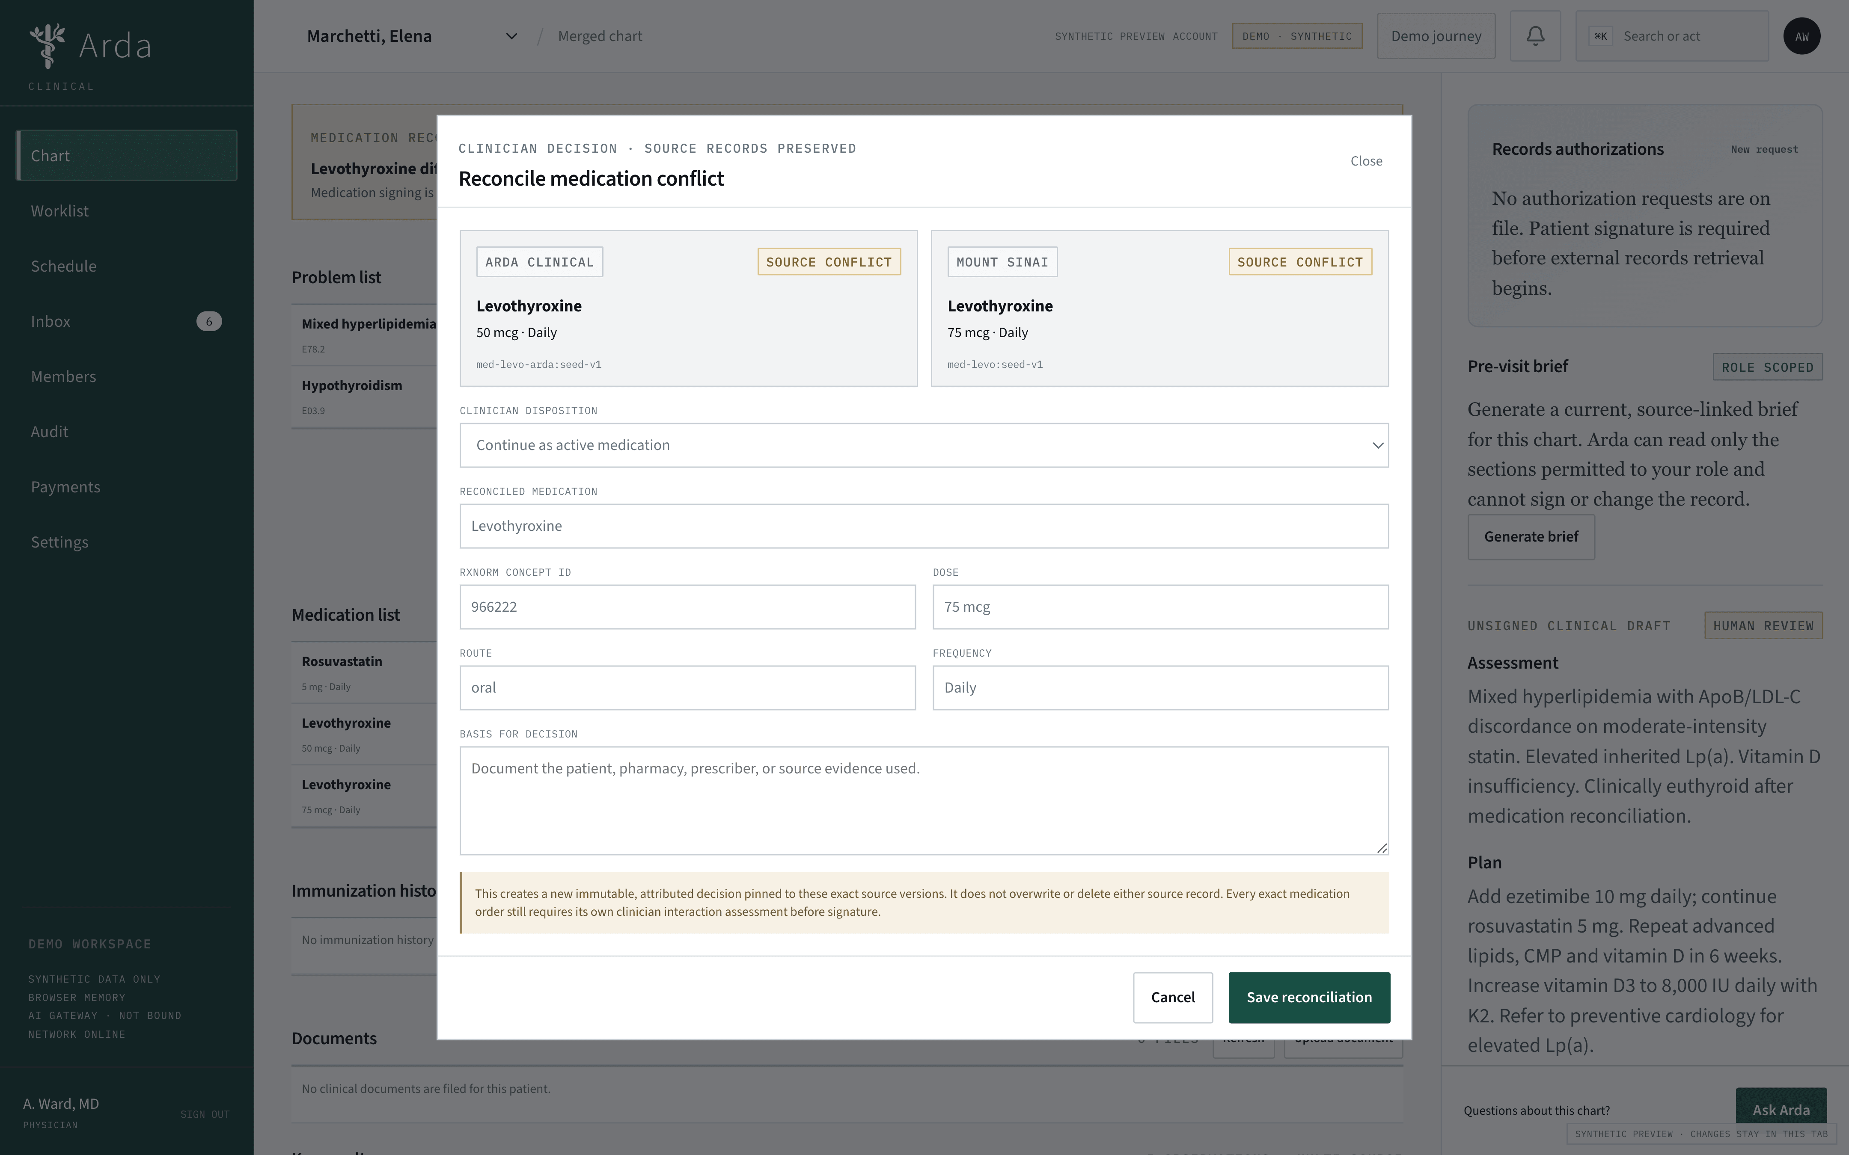Edit the RxNorm concept ID field
Image resolution: width=1849 pixels, height=1155 pixels.
pyautogui.click(x=688, y=607)
